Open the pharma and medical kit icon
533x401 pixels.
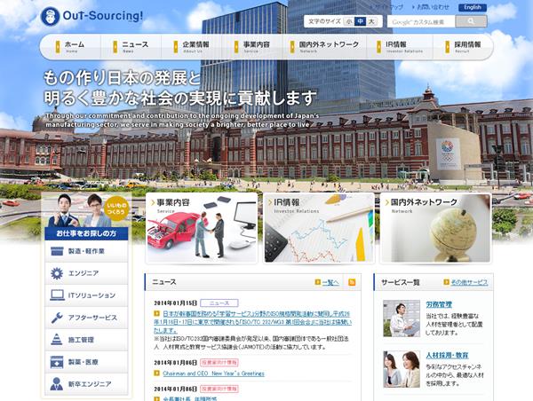coord(56,362)
